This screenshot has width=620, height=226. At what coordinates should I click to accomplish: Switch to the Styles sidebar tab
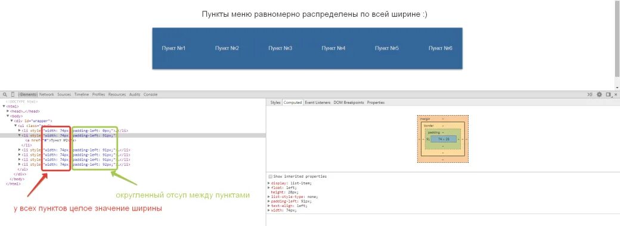click(x=275, y=103)
